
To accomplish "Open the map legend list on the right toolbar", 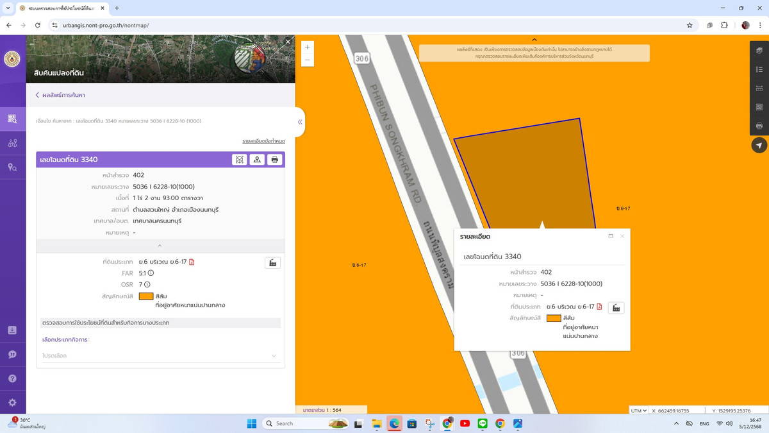I will click(x=760, y=69).
